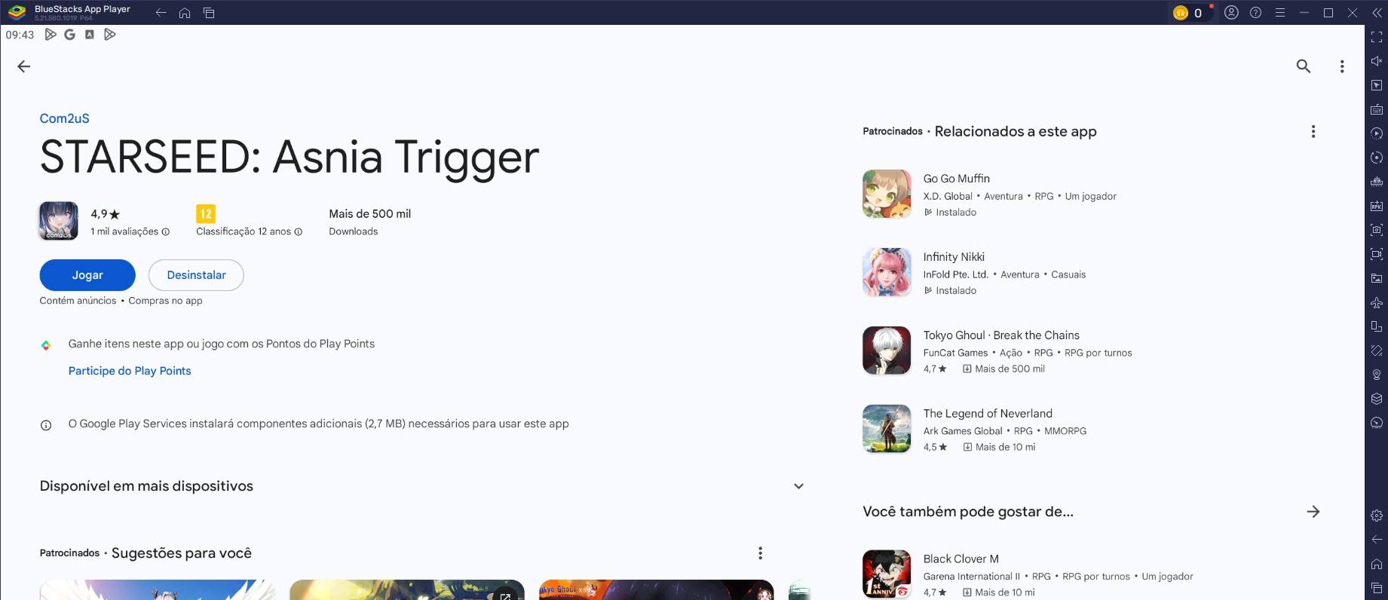Click Mais de 500 mil Downloads text

point(369,222)
